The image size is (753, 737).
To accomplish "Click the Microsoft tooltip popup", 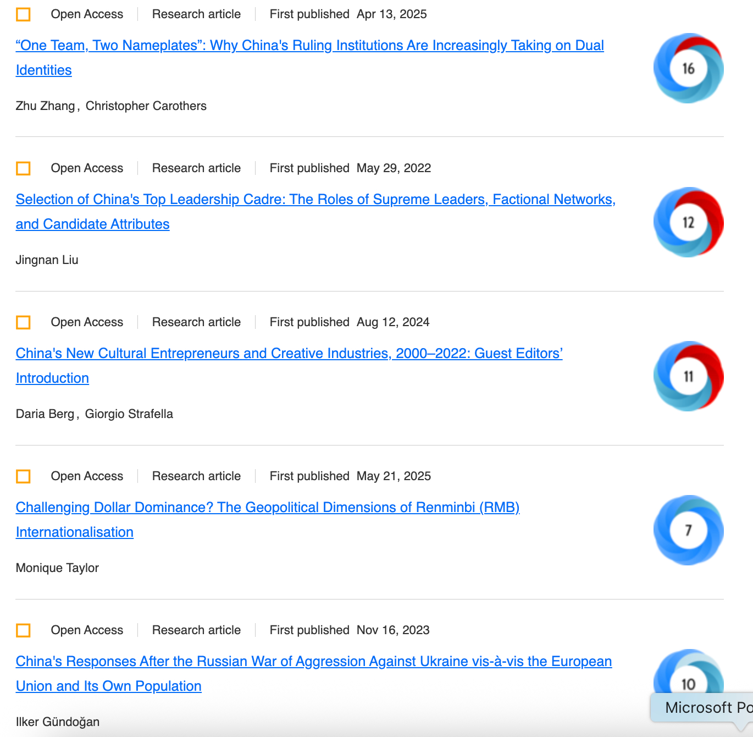I will point(706,708).
